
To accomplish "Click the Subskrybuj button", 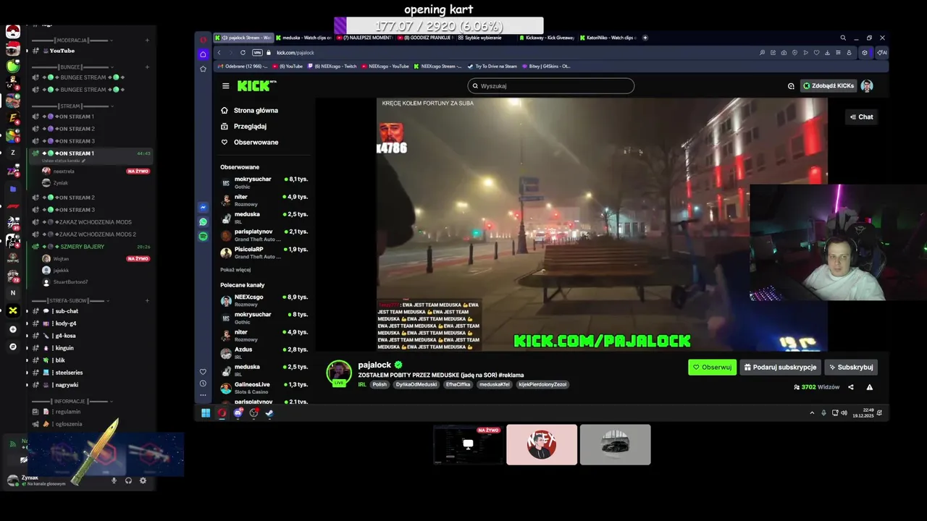I will click(x=851, y=367).
